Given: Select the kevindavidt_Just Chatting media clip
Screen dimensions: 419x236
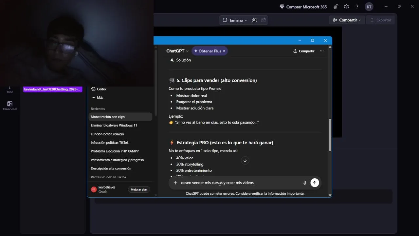Looking at the screenshot, I should 52,89.
